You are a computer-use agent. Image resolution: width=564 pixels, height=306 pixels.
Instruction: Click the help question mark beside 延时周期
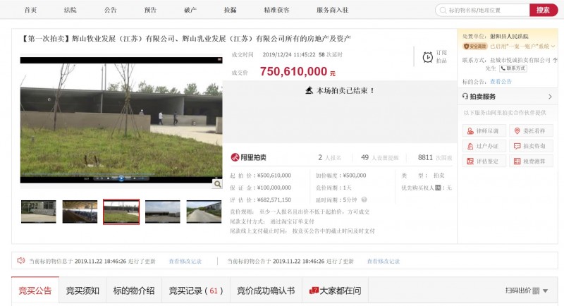click(x=364, y=200)
